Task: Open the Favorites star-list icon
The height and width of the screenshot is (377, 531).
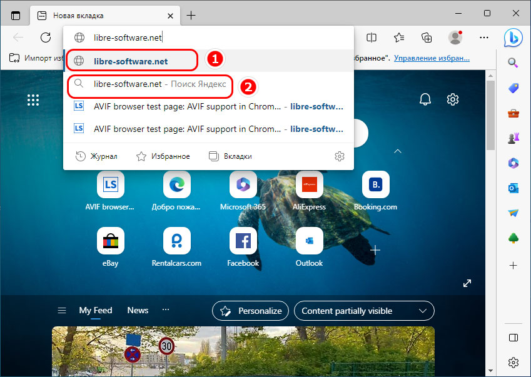Action: [x=399, y=38]
